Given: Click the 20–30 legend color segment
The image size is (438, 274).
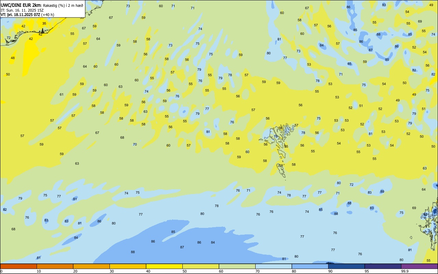Looking at the screenshot, I should click(x=91, y=266).
